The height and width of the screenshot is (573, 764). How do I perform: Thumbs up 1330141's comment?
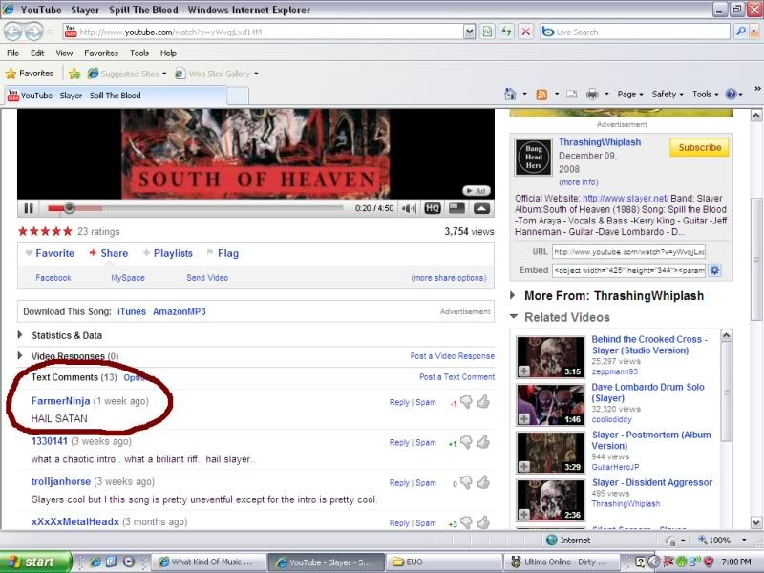(x=483, y=442)
